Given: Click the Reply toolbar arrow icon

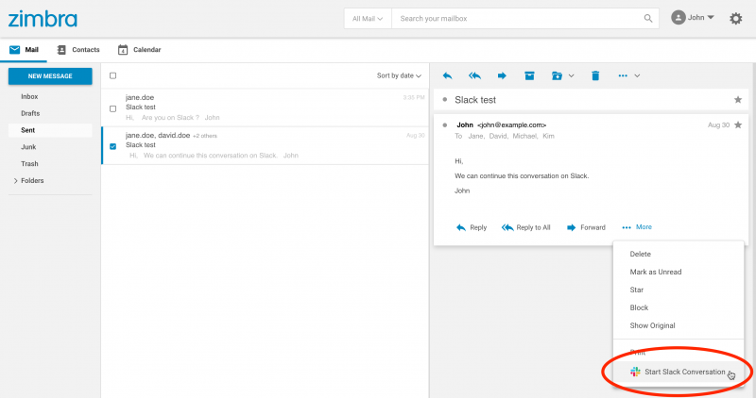Looking at the screenshot, I should point(447,75).
